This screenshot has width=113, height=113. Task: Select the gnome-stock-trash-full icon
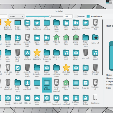tap(56, 82)
